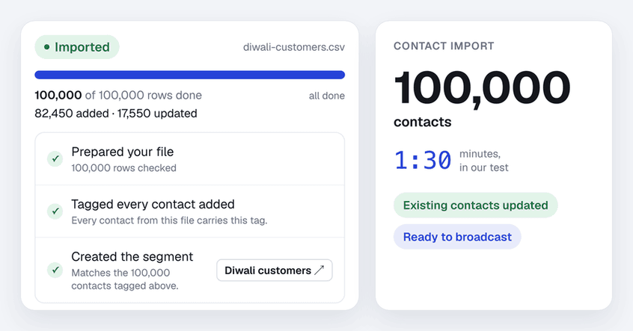Click the check icon beside Created the segment
The height and width of the screenshot is (331, 633).
tap(55, 270)
